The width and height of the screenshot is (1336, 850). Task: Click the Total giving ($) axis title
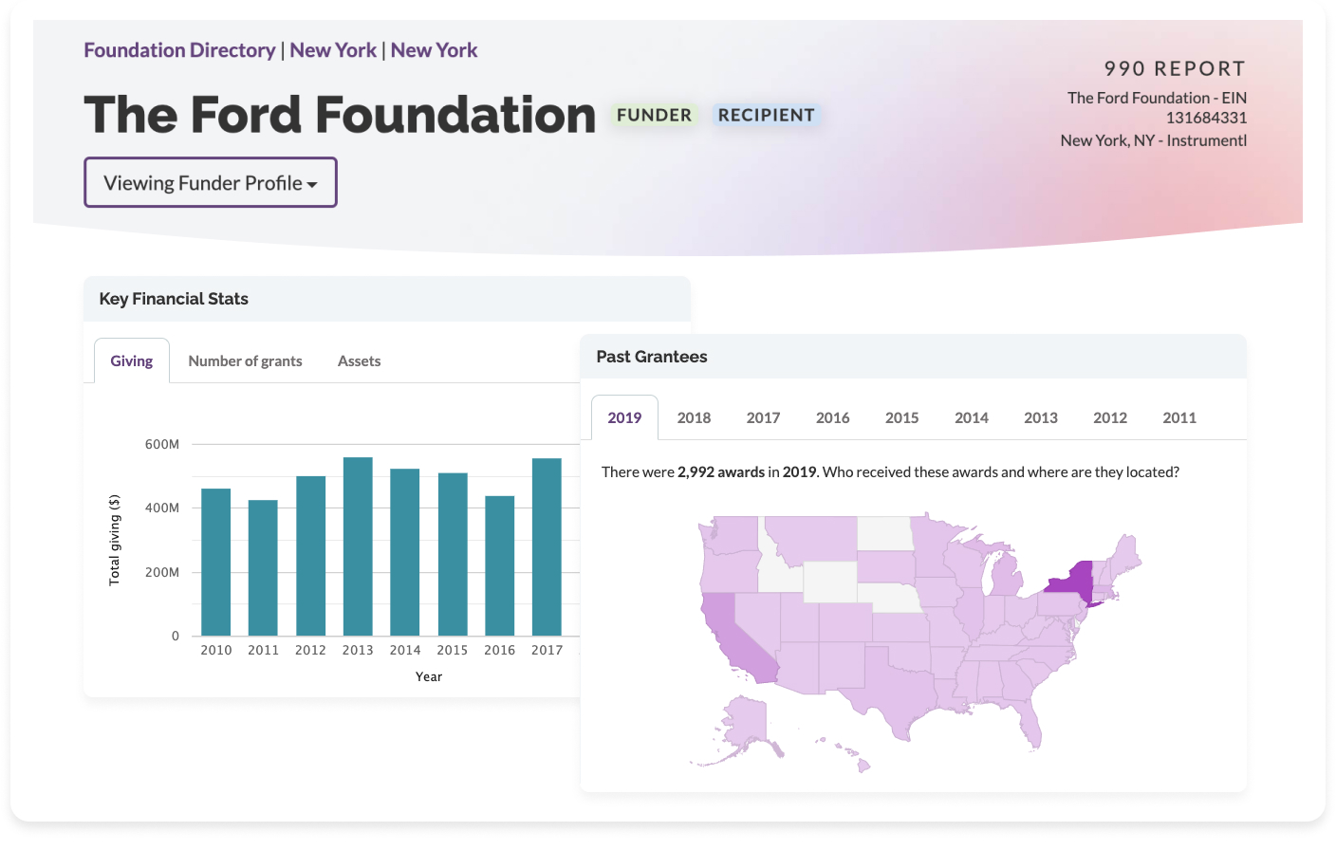(115, 540)
